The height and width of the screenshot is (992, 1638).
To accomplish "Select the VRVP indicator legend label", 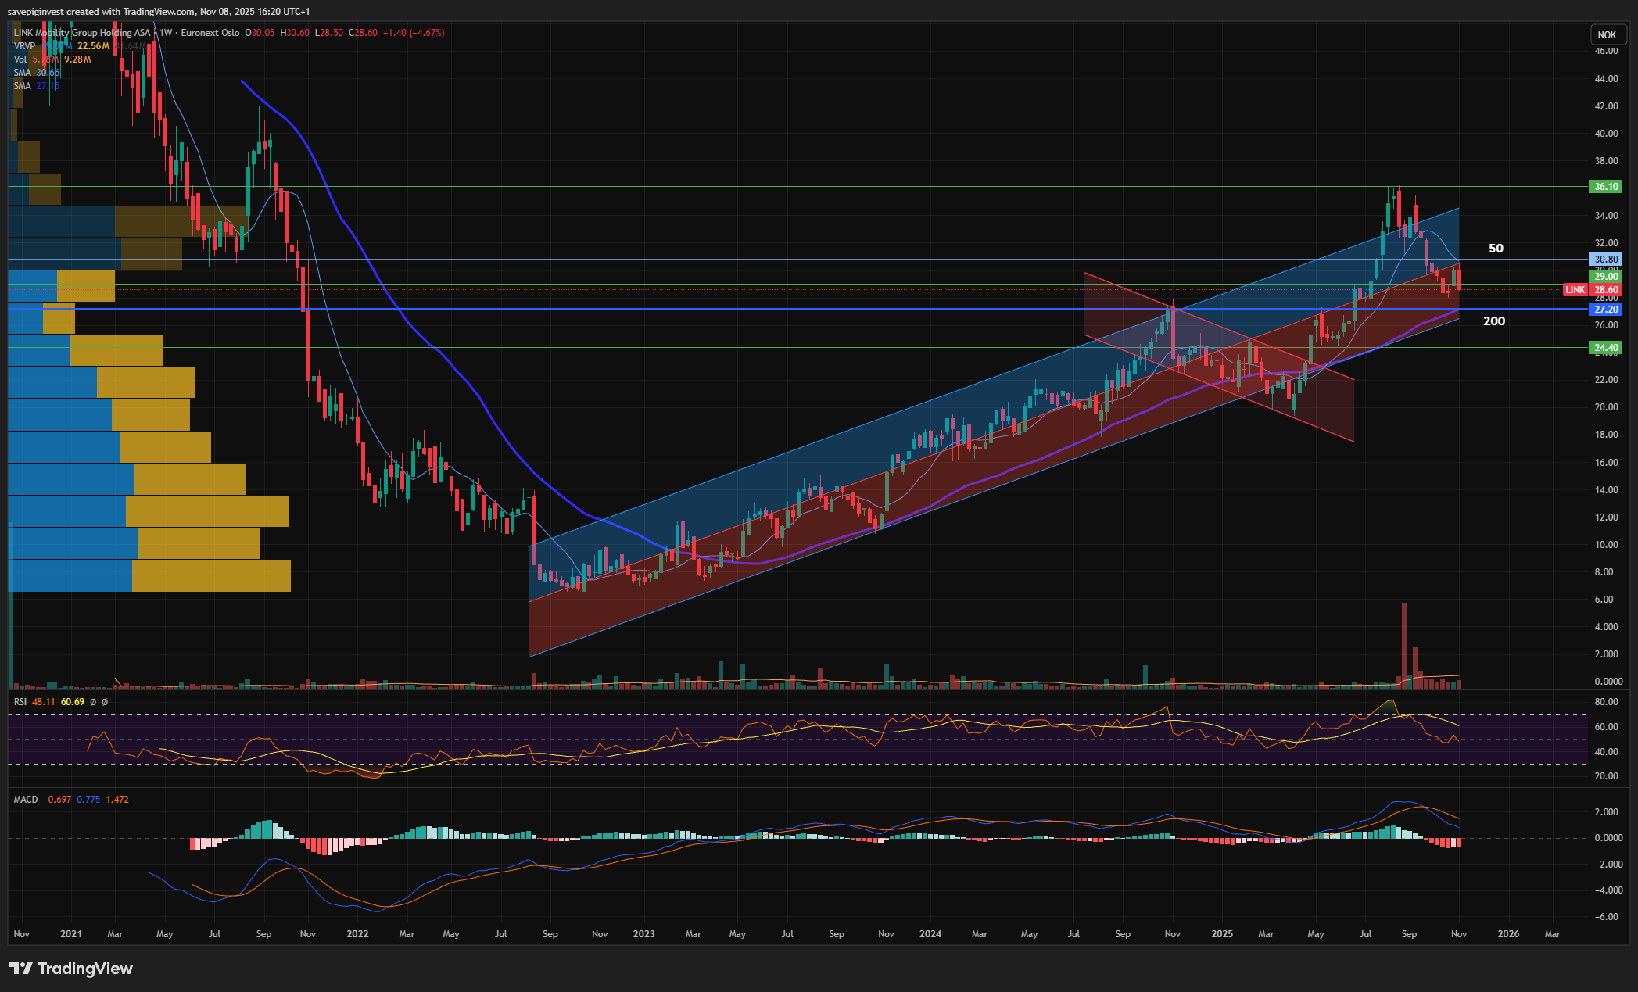I will pos(24,46).
